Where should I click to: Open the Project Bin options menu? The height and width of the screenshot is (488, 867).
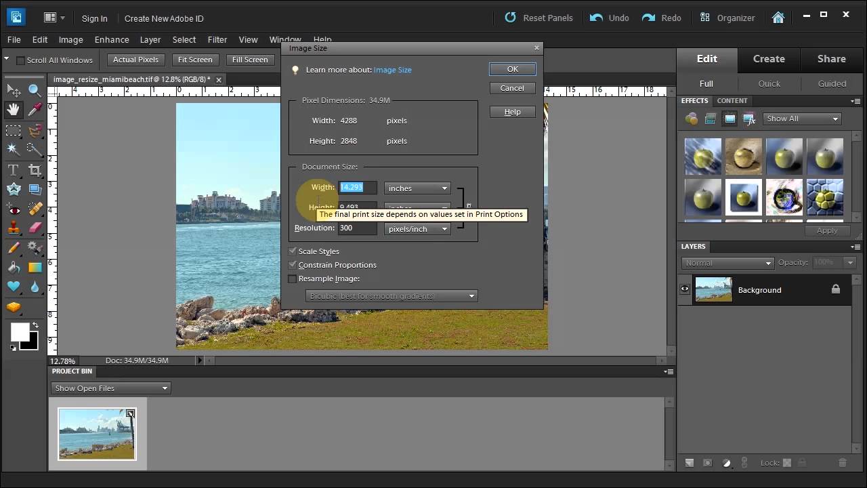pyautogui.click(x=669, y=371)
